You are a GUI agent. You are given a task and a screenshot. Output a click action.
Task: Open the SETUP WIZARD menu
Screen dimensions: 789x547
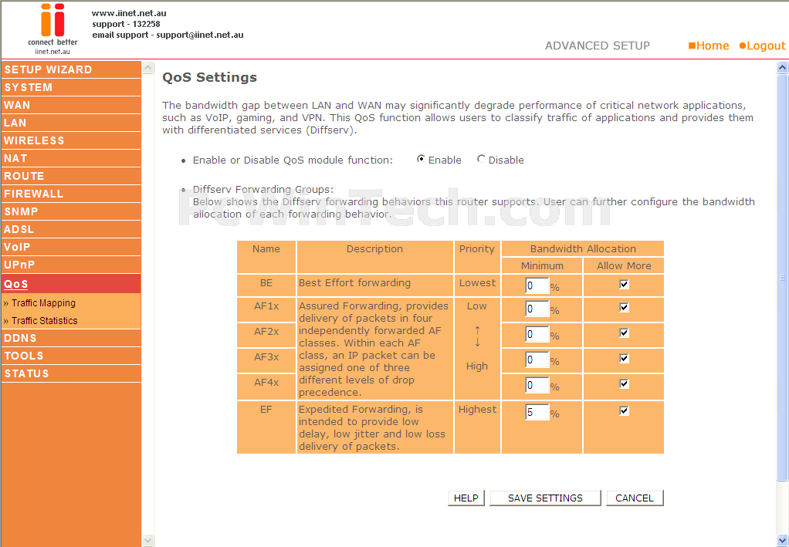click(x=71, y=69)
